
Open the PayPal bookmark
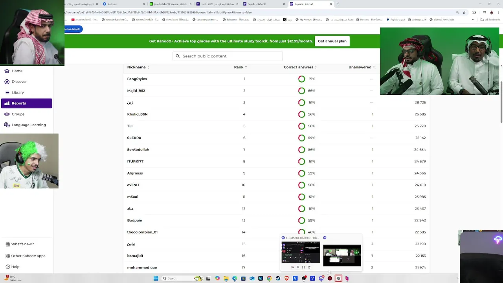tap(396, 20)
